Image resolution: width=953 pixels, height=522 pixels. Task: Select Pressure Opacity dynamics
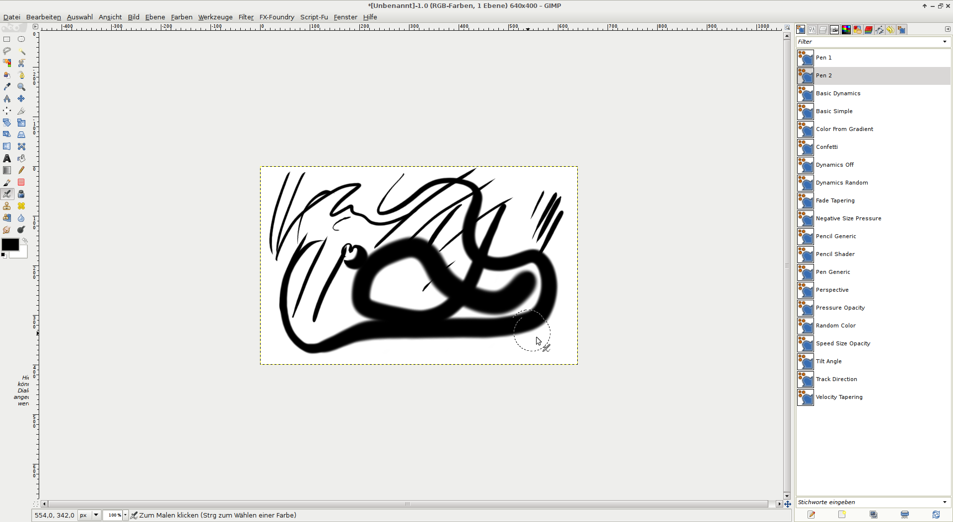(x=840, y=308)
